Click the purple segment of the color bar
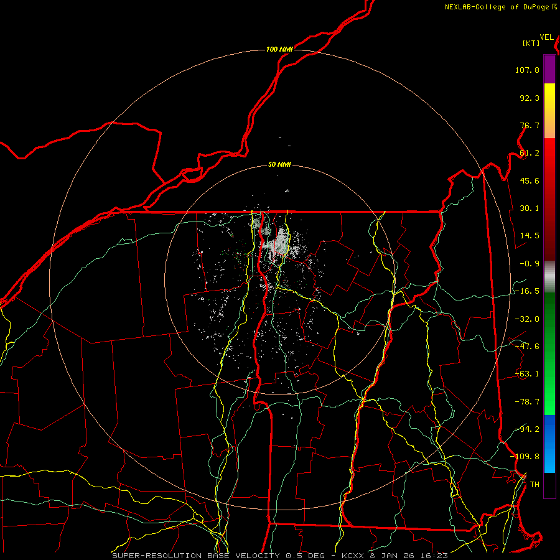Viewport: 560px width, 560px height. pos(549,70)
